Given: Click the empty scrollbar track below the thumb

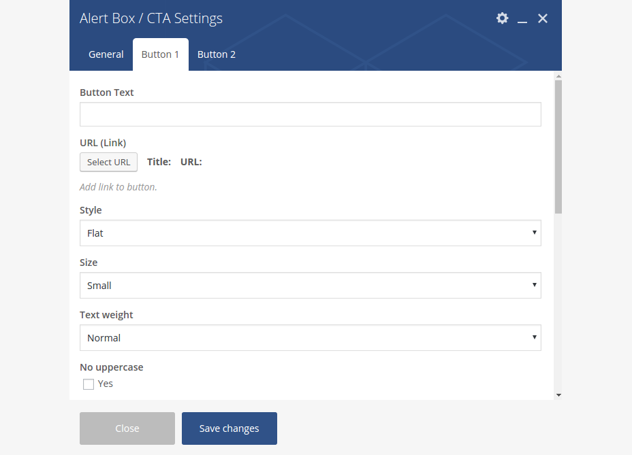Looking at the screenshot, I should [x=558, y=306].
